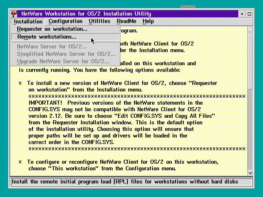Screen dimensions: 263x197
Task: Click the title bar text 'NetWare Workstation for OS/2 Installation Utility'
Action: (x=86, y=14)
